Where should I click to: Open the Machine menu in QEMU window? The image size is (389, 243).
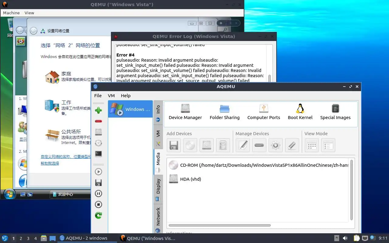click(x=11, y=13)
